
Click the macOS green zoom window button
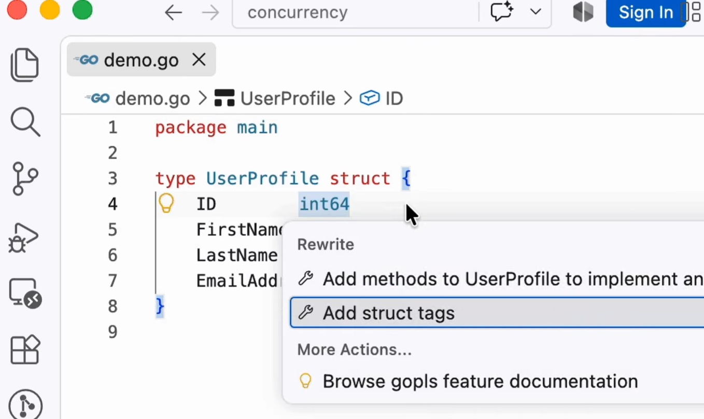click(82, 10)
